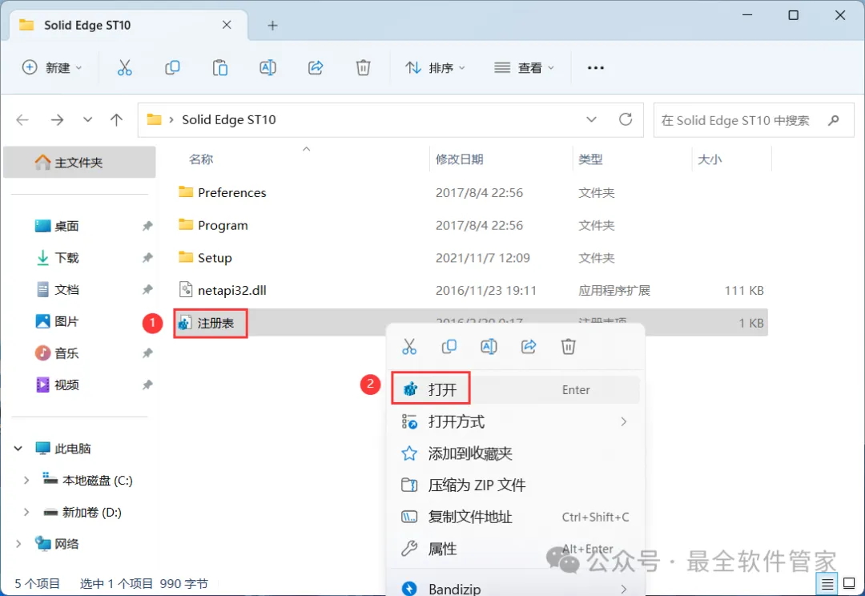Unpin 音乐 using its pin icon
Screen dimensions: 865x596
(147, 353)
